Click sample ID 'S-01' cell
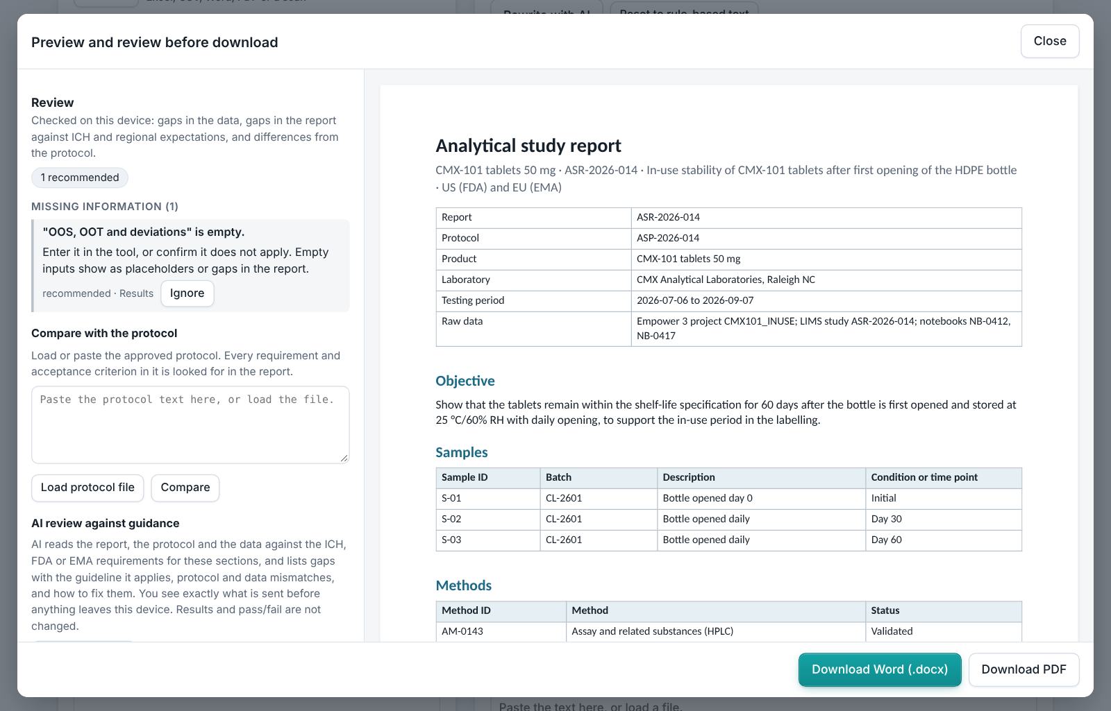Image resolution: width=1111 pixels, height=711 pixels. (x=488, y=499)
